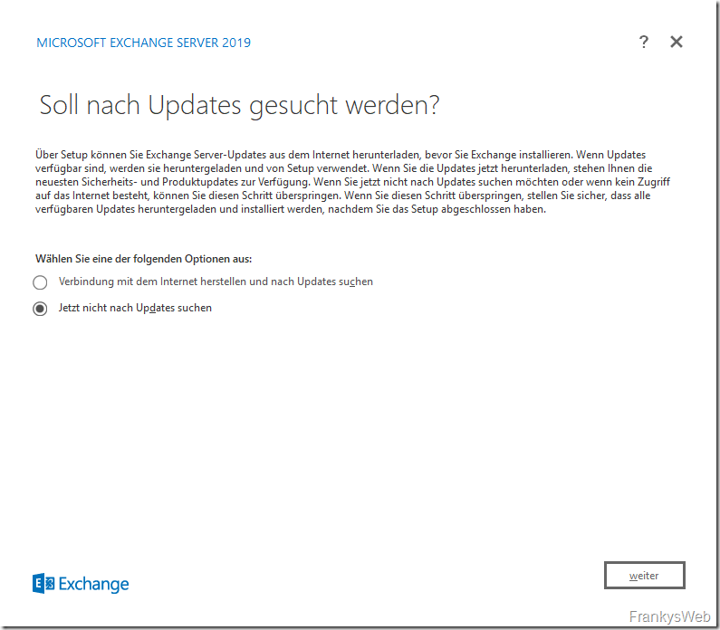The height and width of the screenshot is (630, 720).
Task: Click the 'Exchange' wordmark beside the logo
Action: [94, 584]
